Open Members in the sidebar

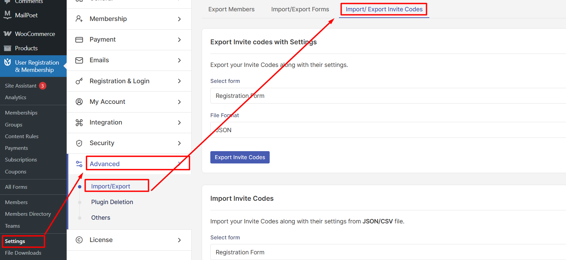(16, 202)
